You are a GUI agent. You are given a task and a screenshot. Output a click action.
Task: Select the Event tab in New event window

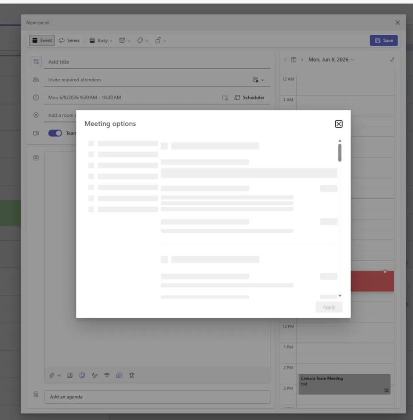[x=42, y=40]
